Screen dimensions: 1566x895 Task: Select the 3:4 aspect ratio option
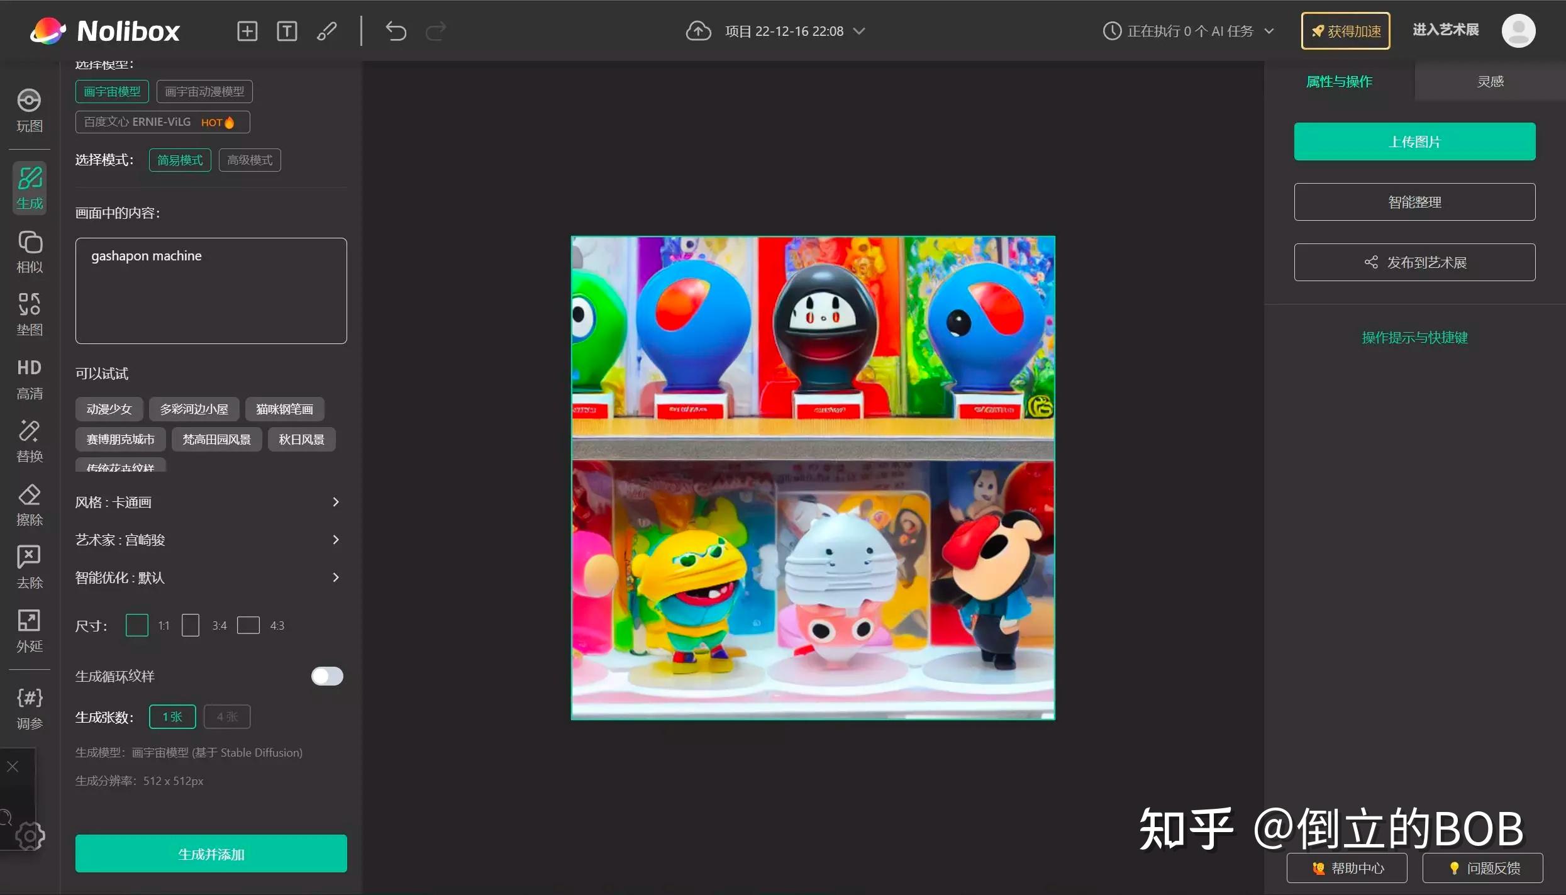coord(191,625)
